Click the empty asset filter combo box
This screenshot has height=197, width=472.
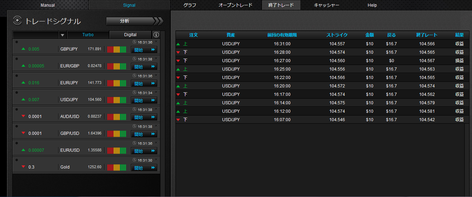point(36,35)
